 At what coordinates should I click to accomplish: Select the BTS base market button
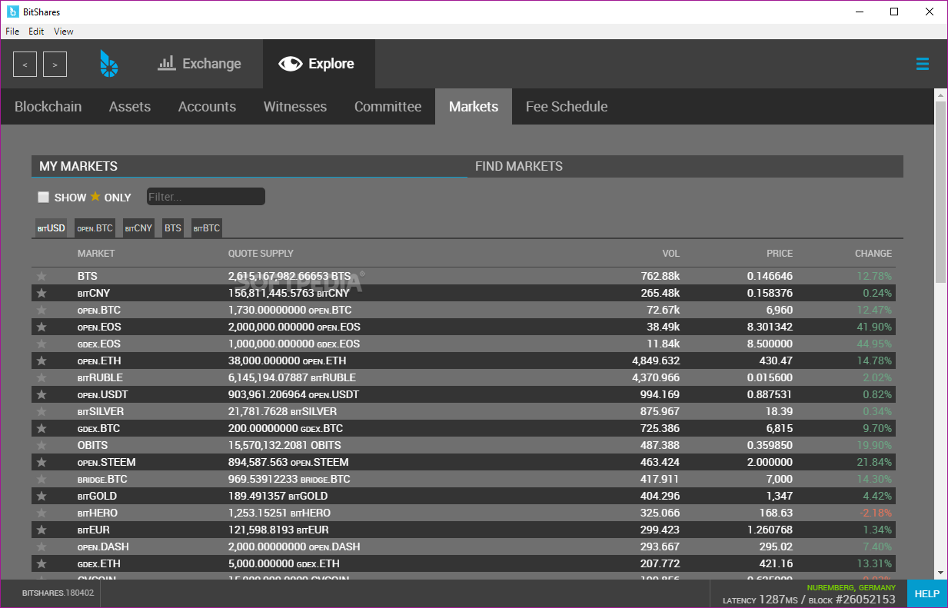pos(173,228)
